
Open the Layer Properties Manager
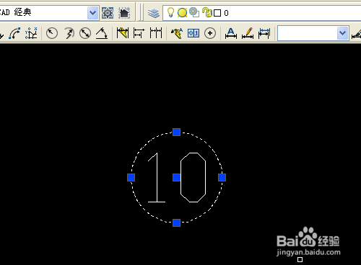tap(154, 13)
